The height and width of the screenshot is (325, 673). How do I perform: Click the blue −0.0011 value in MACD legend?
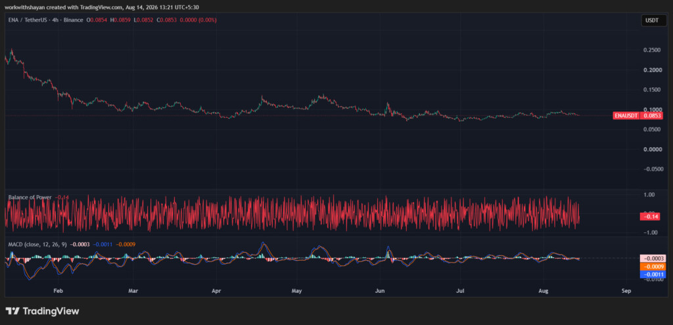(x=103, y=244)
